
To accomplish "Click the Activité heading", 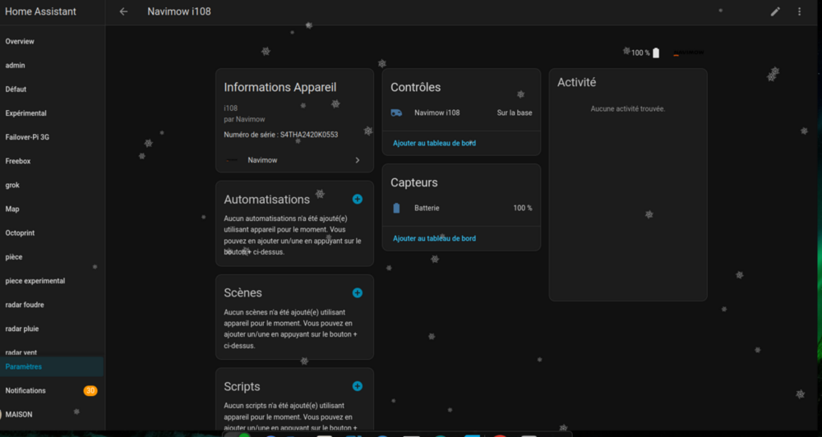I will [x=577, y=82].
